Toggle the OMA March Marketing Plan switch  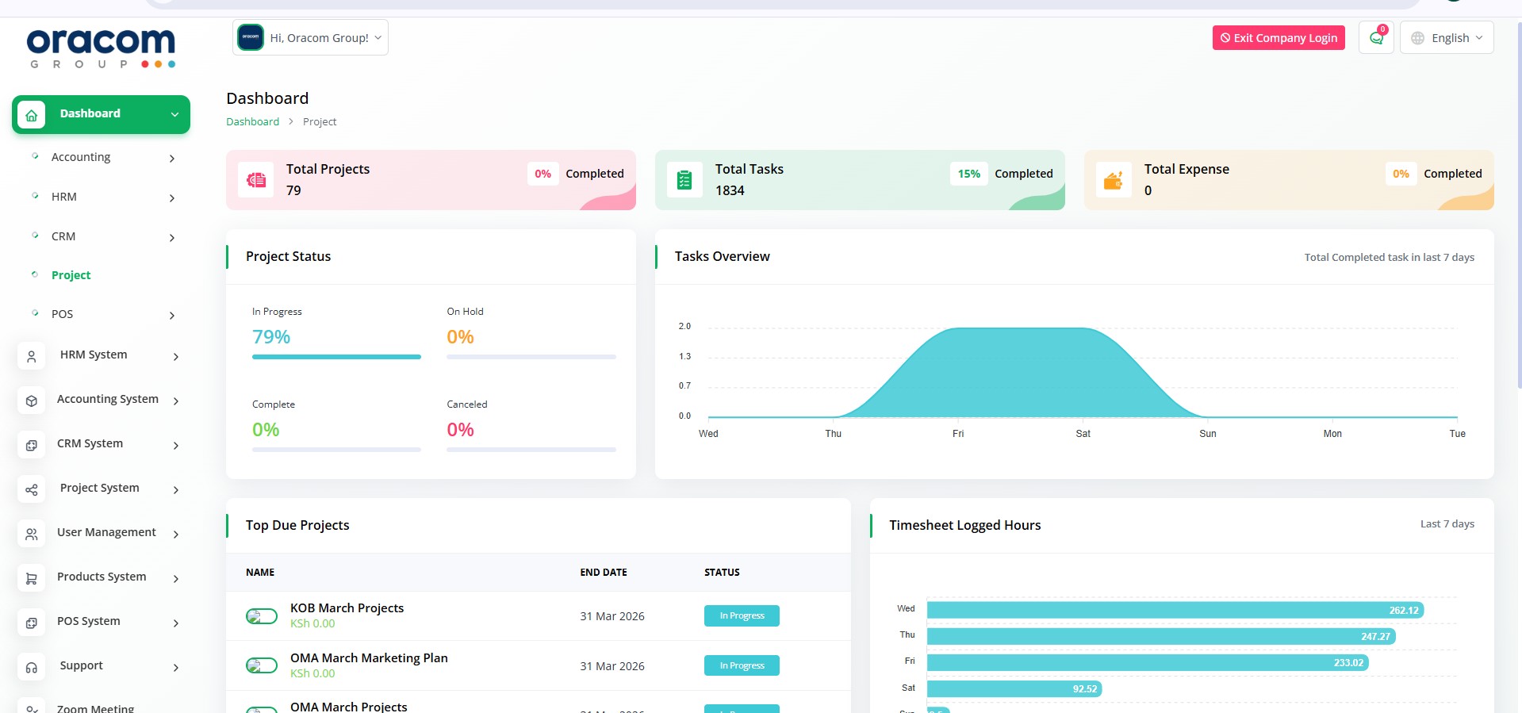(262, 666)
